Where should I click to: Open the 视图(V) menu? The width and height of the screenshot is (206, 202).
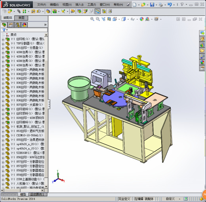click(x=67, y=5)
